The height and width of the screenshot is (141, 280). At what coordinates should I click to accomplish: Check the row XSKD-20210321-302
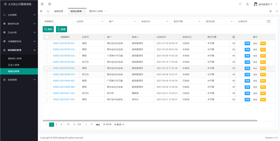(x=47, y=93)
